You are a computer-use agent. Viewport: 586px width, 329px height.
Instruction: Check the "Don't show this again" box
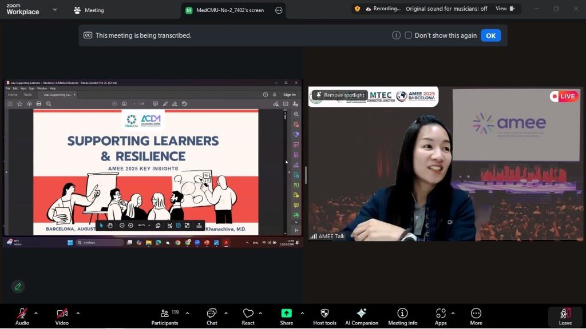point(408,35)
